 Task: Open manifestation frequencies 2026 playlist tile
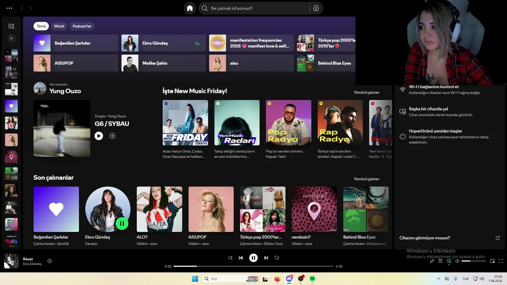pyautogui.click(x=252, y=43)
